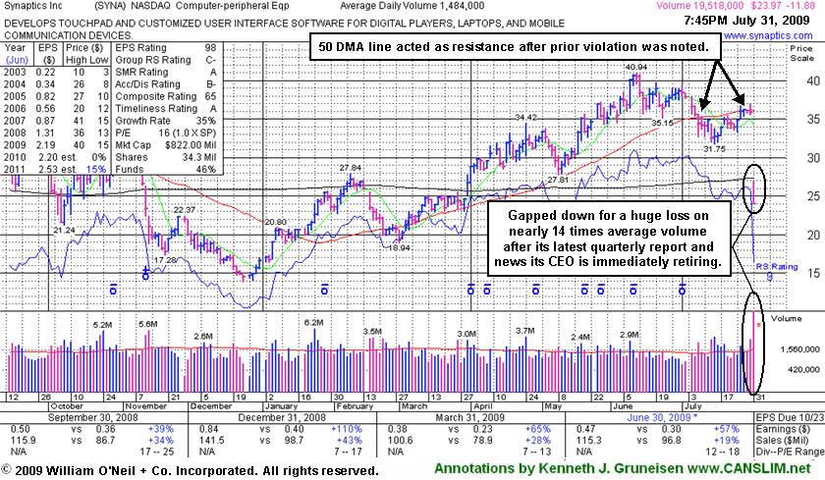
Task: Open the www.synaptics.com link
Action: [x=768, y=35]
